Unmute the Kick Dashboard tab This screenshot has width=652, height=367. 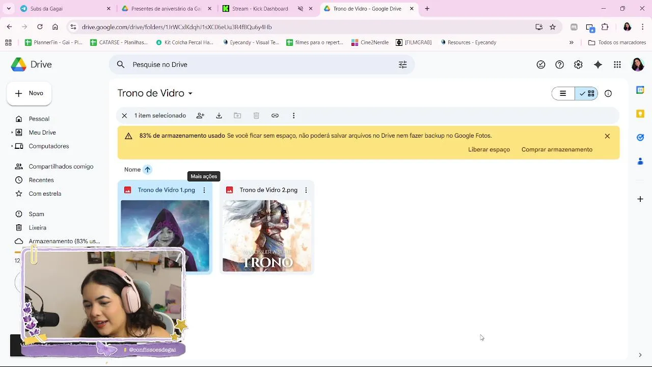tap(301, 9)
